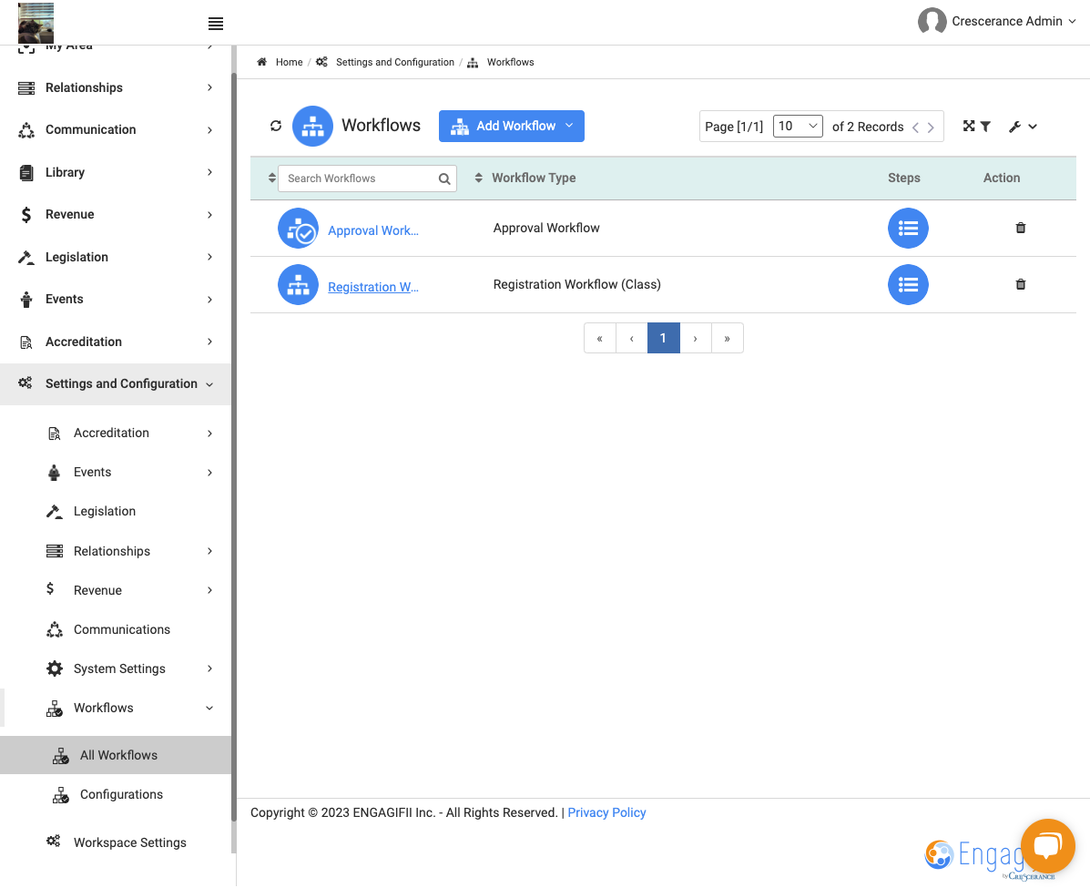The image size is (1090, 888).
Task: Go to next records page arrow
Action: [x=931, y=128]
